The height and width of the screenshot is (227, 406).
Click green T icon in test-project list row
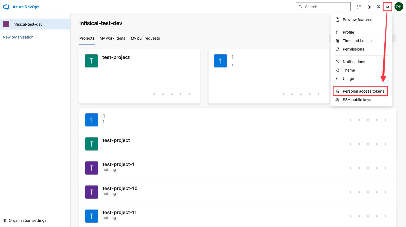click(92, 144)
